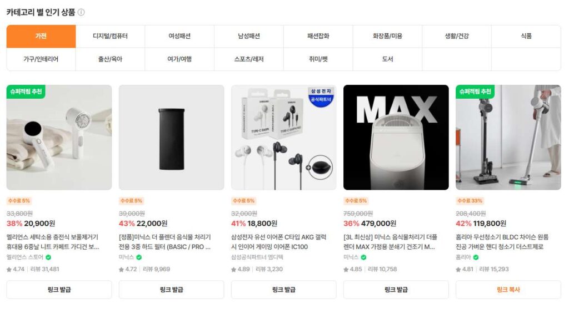The height and width of the screenshot is (309, 569).
Task: Click the 삼성전자 공식파트너 badge on earphone image
Action: (x=321, y=96)
